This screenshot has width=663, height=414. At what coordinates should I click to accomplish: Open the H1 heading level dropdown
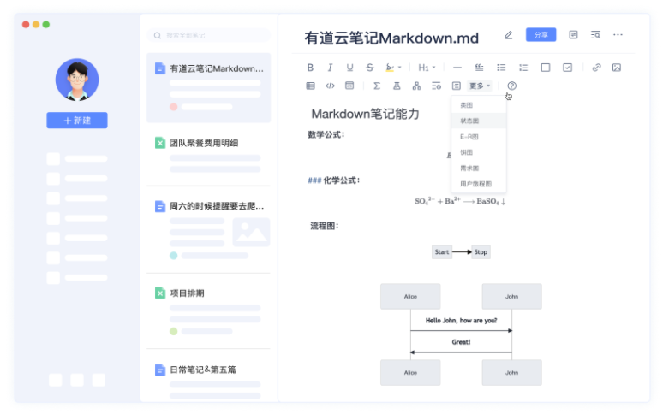(x=427, y=68)
